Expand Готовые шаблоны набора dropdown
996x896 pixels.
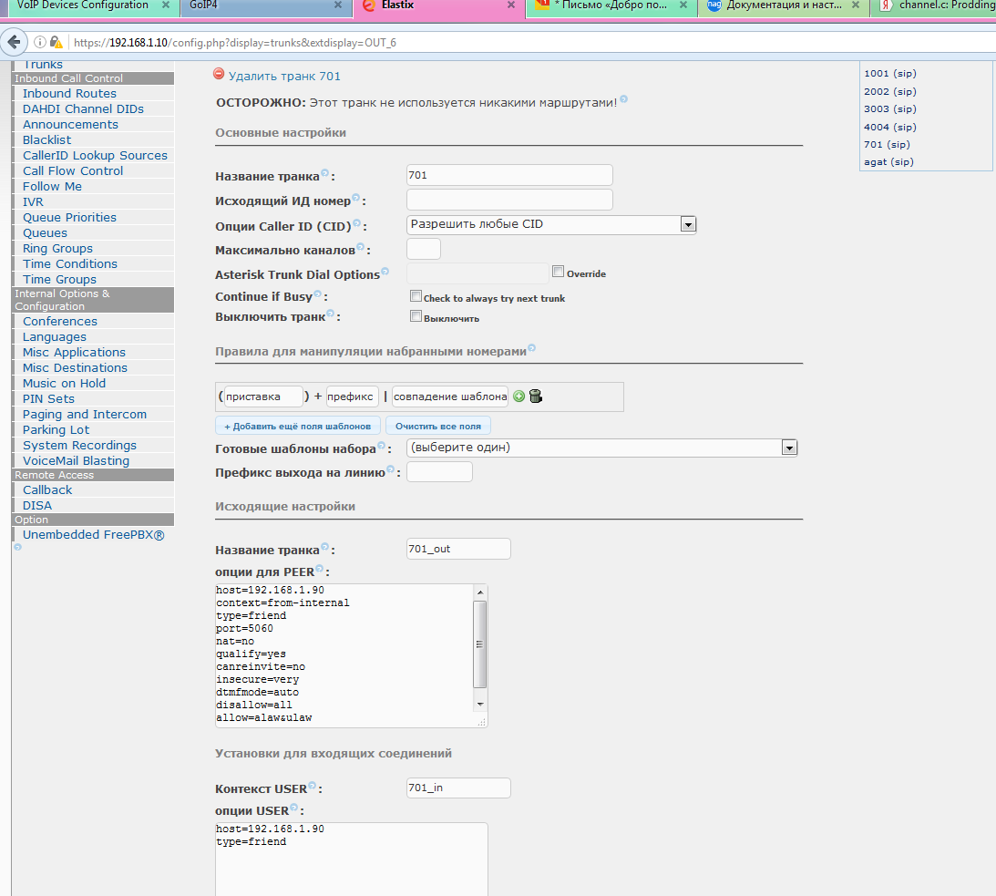click(601, 448)
